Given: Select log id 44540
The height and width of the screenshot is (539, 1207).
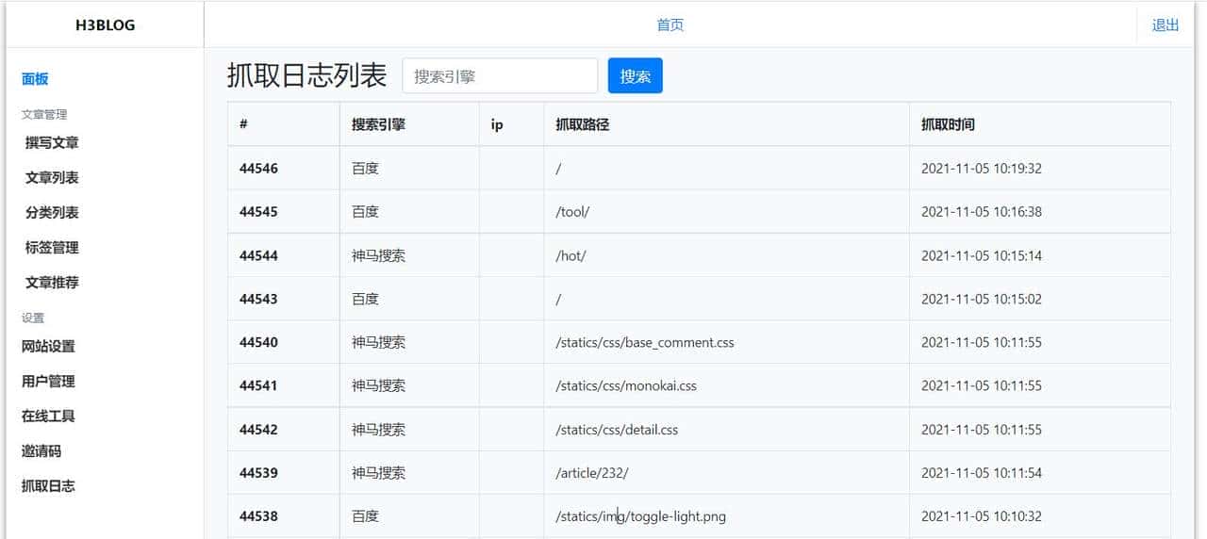Looking at the screenshot, I should [258, 342].
